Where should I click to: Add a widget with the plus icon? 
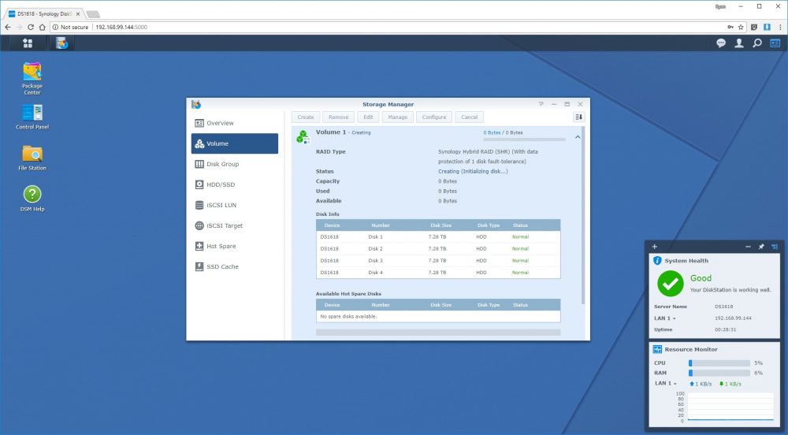(x=654, y=247)
